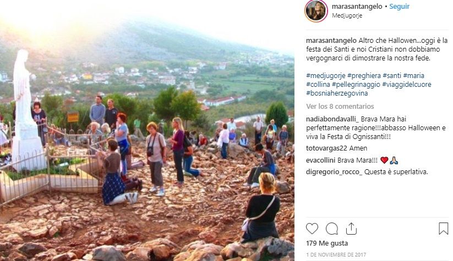Open the #bosniaherzegovina hashtag
Screen dimensions: 453x261
point(337,93)
